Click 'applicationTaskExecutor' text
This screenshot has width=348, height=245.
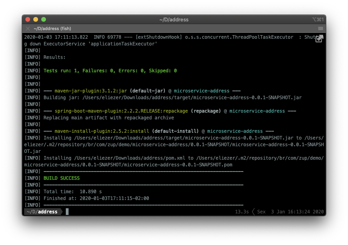pos(122,44)
